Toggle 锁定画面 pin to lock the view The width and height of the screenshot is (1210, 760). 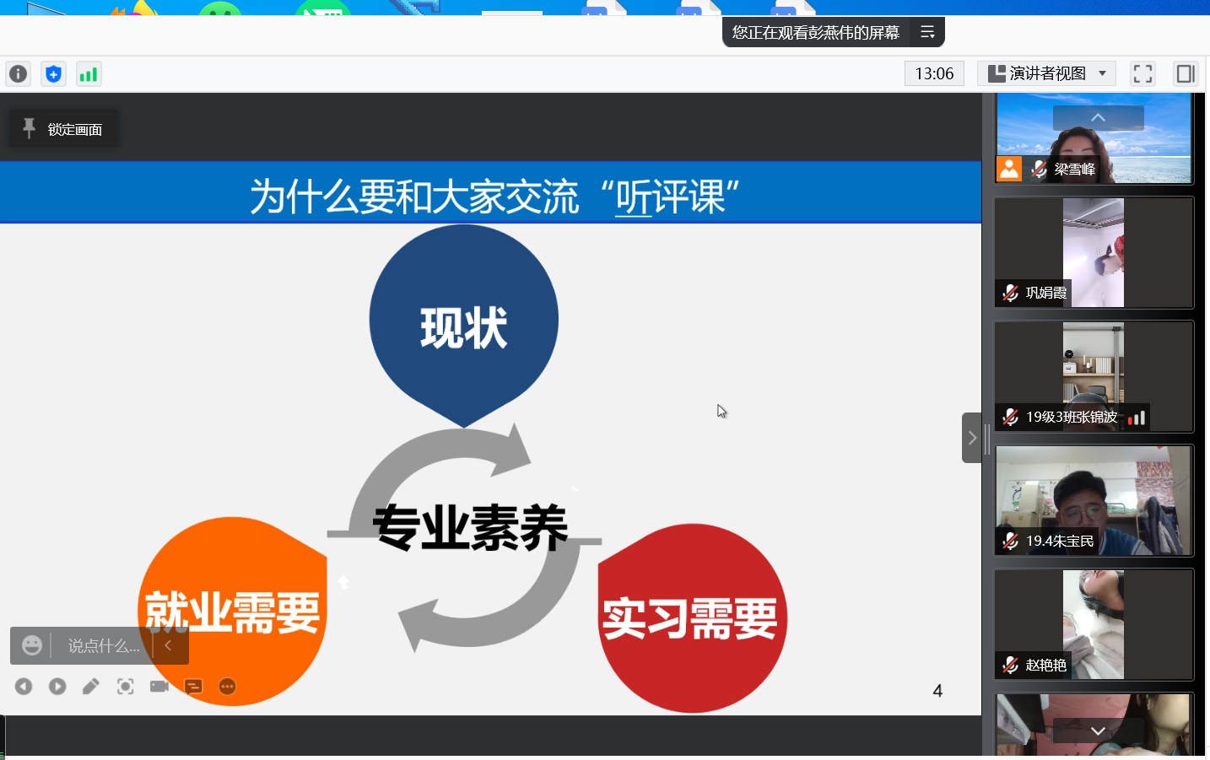(62, 129)
